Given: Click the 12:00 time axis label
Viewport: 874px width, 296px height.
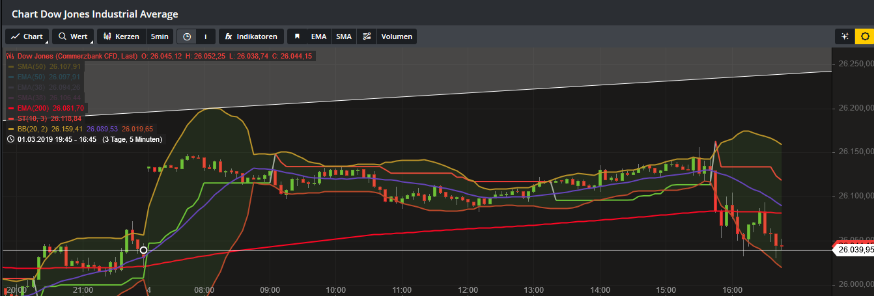Looking at the screenshot, I should (468, 290).
